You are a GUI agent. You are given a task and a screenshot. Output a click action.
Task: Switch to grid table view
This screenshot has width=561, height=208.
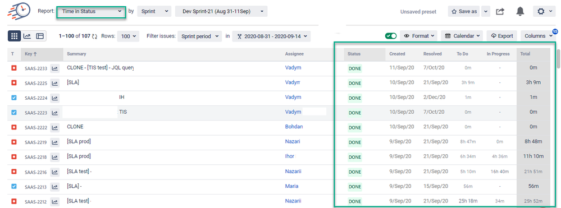[14, 36]
